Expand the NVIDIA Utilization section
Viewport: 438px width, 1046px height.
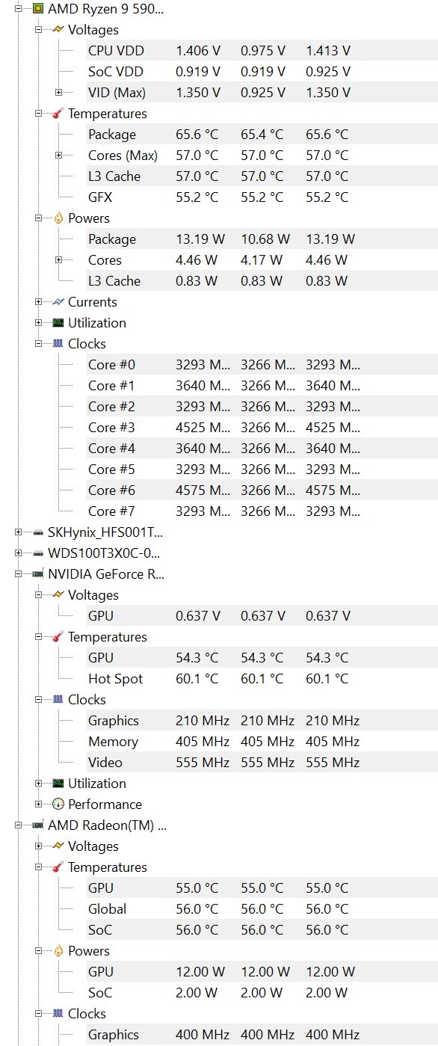[39, 784]
